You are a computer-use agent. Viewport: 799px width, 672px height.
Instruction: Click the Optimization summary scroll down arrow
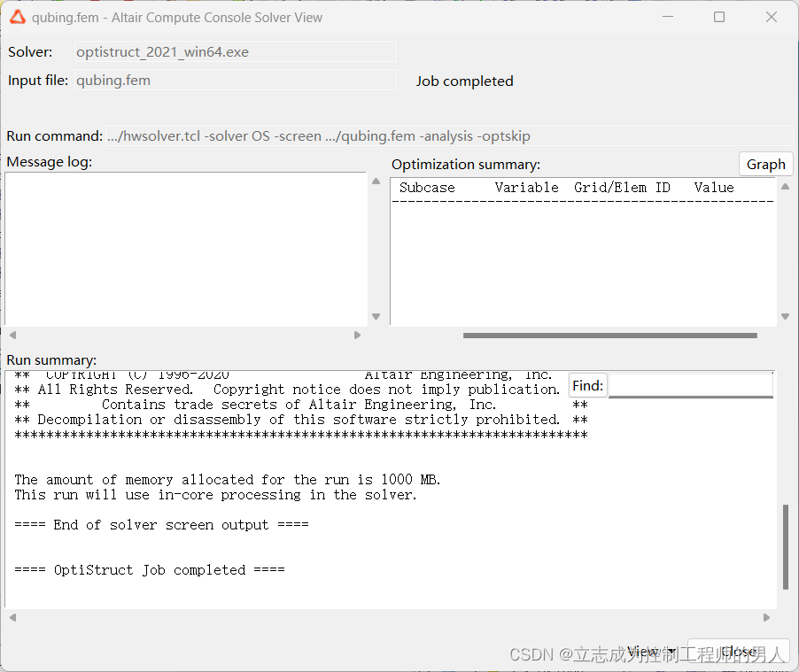pyautogui.click(x=785, y=316)
